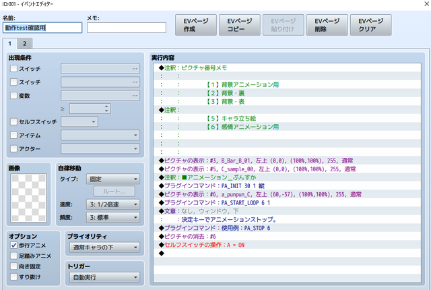Open the アクター dropdown
This screenshot has width=431, height=290.
tap(100, 148)
